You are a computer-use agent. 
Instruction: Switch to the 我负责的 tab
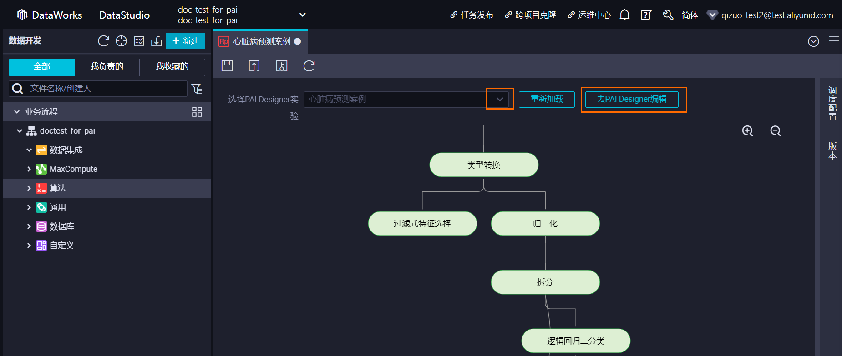click(x=107, y=67)
